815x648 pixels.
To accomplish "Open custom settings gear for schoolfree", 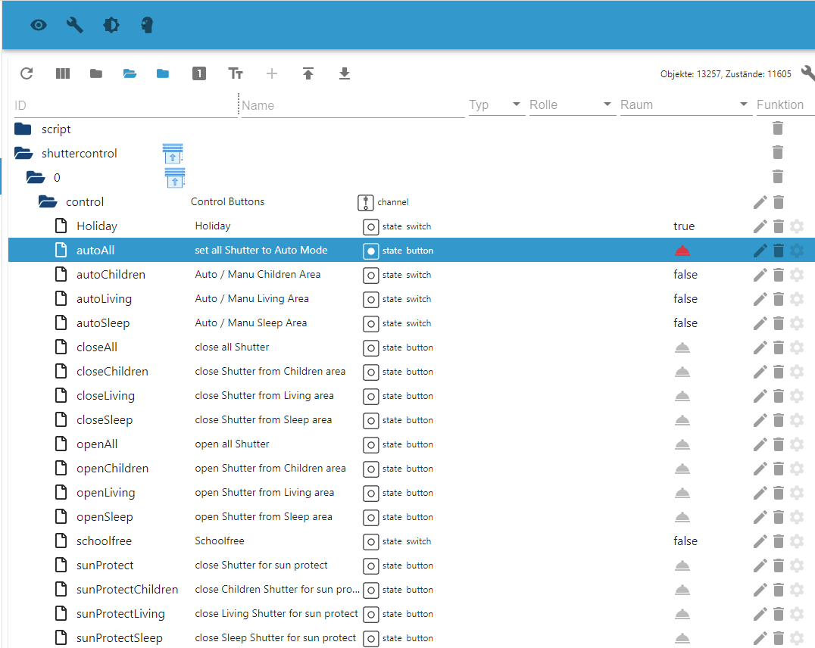I will (796, 541).
